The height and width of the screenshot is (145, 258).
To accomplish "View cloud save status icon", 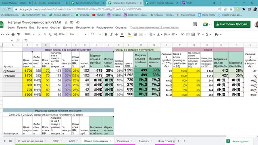I will tap(78, 23).
